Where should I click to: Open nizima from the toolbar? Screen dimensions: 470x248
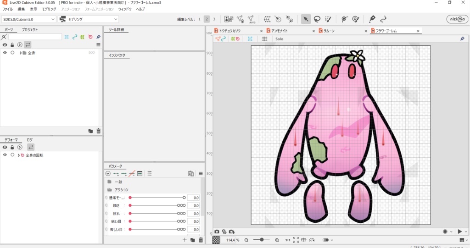coord(457,19)
